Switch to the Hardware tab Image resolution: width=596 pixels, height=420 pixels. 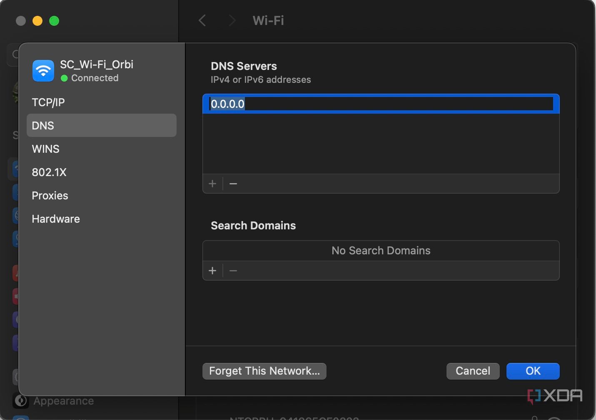[56, 219]
